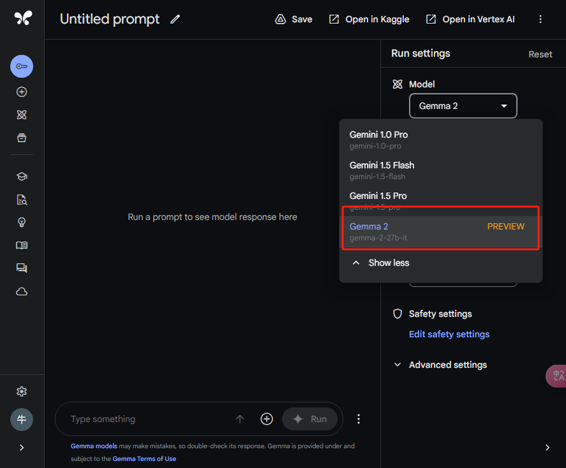Open the chat forum icon in sidebar
This screenshot has width=566, height=468.
pos(22,268)
